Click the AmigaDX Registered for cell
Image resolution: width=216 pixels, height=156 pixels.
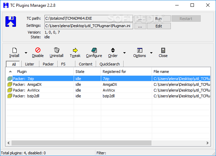point(126,84)
